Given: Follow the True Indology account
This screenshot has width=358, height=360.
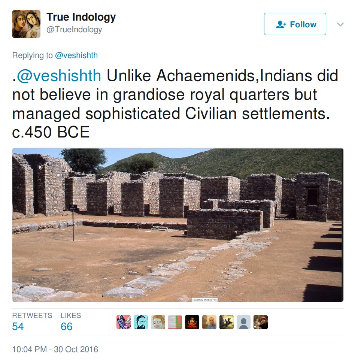Looking at the screenshot, I should pyautogui.click(x=295, y=24).
